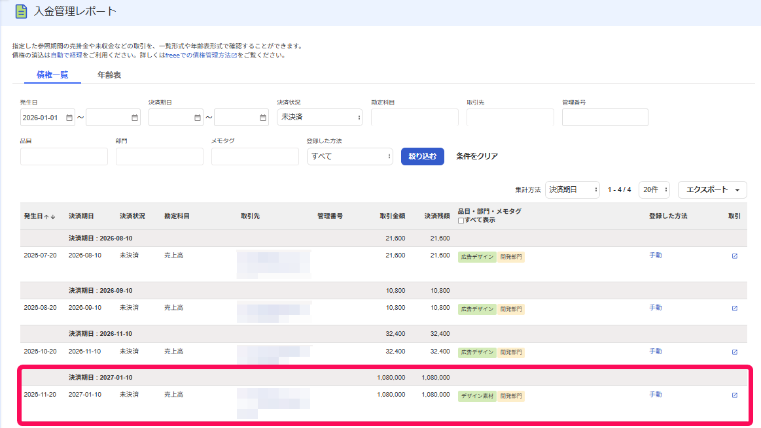Expand the エクスポート dropdown button
This screenshot has height=428, width=761.
713,189
